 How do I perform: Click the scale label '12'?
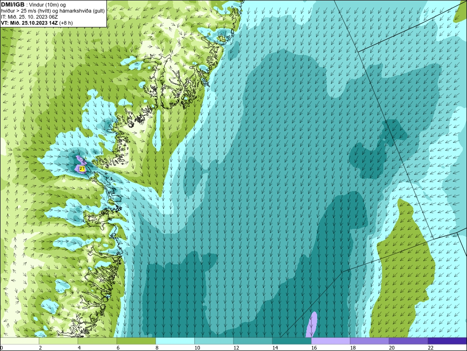236,348
